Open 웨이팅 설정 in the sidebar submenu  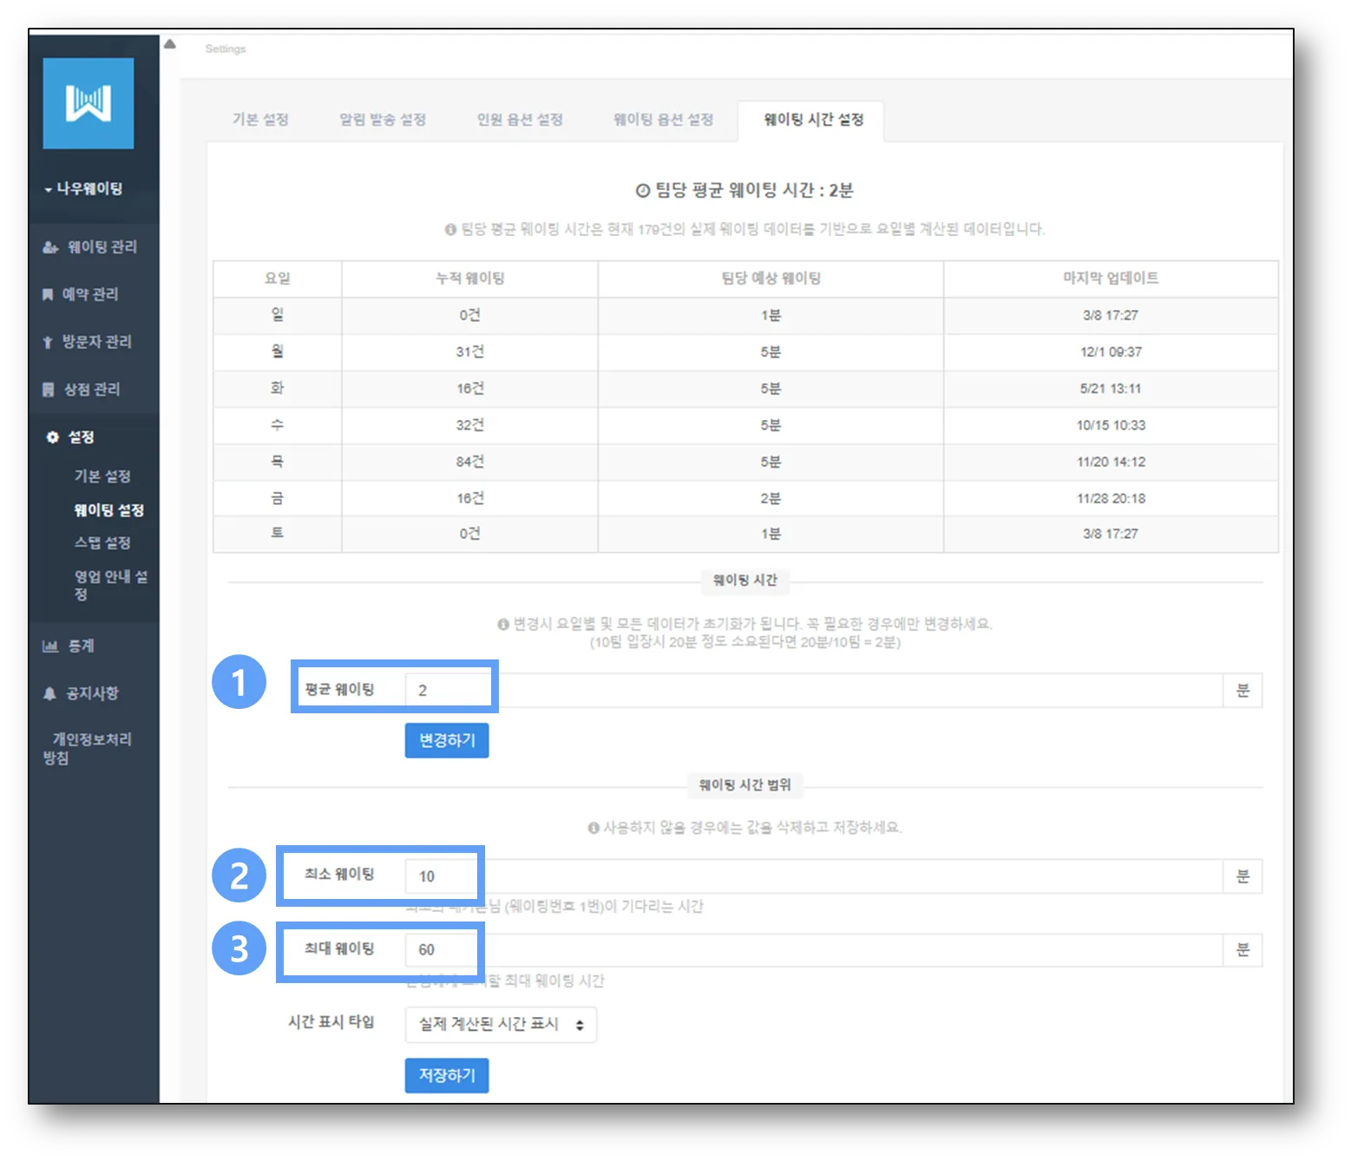pos(109,510)
